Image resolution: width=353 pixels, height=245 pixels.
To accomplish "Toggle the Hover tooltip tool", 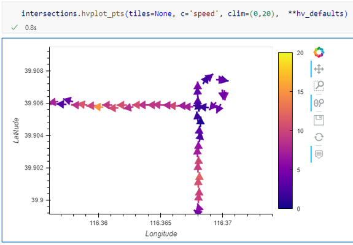I will [319, 154].
